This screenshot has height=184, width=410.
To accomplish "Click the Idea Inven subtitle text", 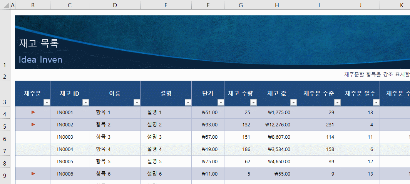I will (40, 60).
